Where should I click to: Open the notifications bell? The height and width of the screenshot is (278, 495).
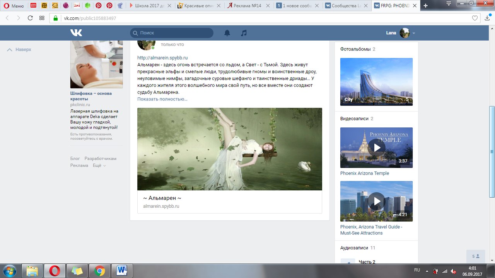click(227, 33)
